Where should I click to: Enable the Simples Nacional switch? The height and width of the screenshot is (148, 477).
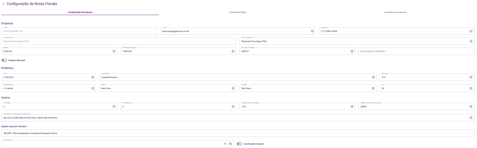click(4, 60)
